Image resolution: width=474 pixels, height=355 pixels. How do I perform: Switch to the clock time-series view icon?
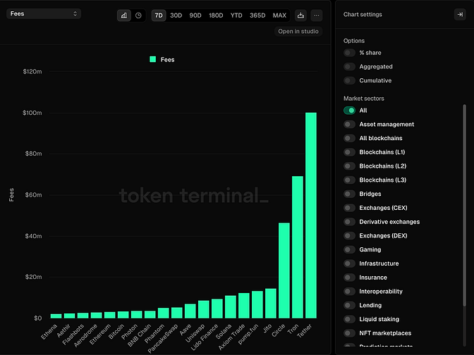138,15
